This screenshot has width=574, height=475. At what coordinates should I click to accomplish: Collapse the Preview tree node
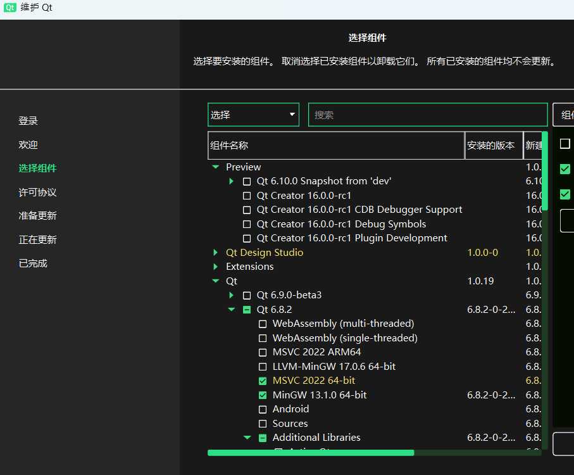click(216, 167)
